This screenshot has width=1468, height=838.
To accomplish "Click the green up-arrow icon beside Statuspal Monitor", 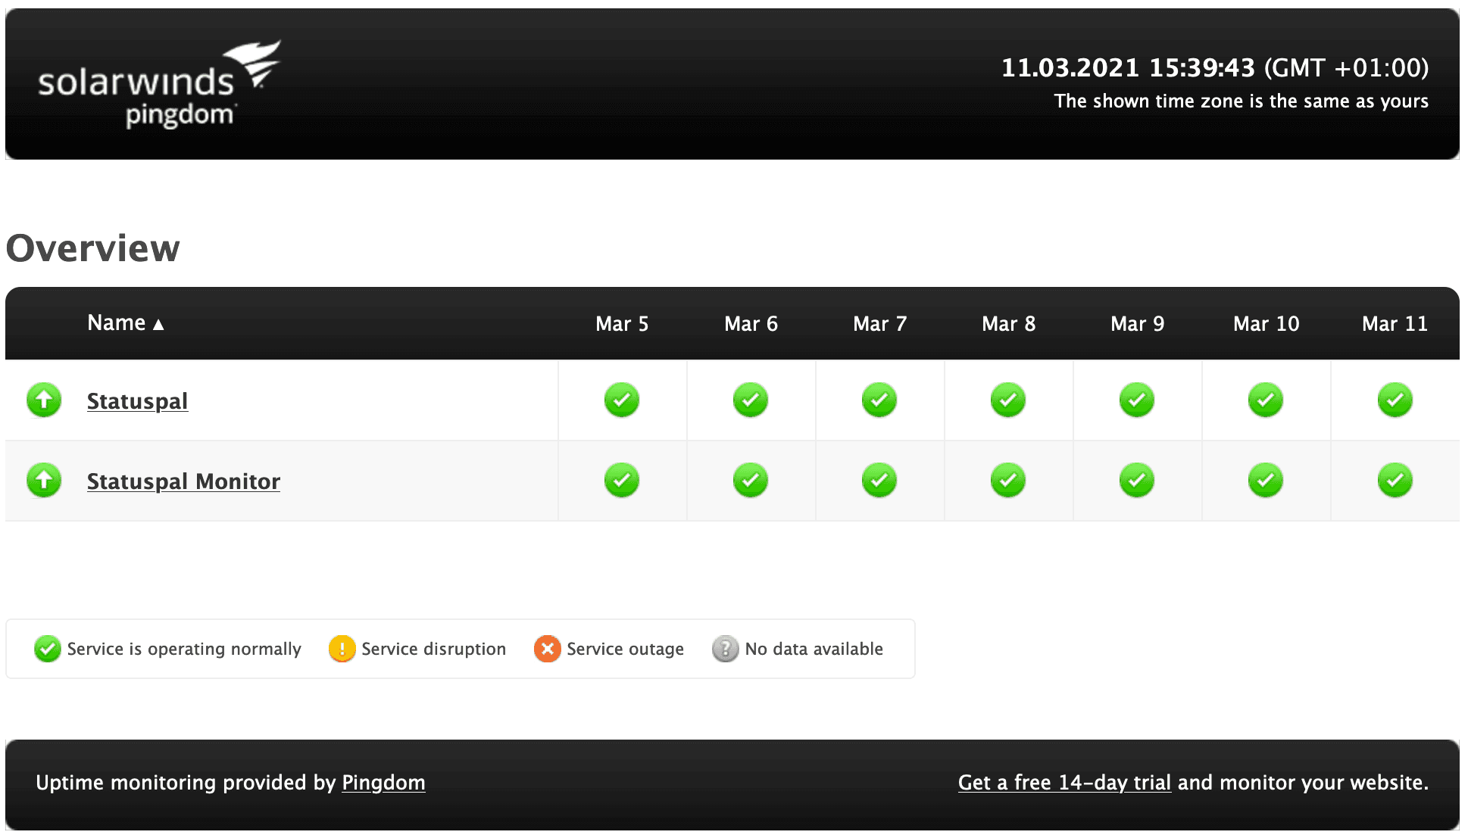I will pyautogui.click(x=44, y=480).
